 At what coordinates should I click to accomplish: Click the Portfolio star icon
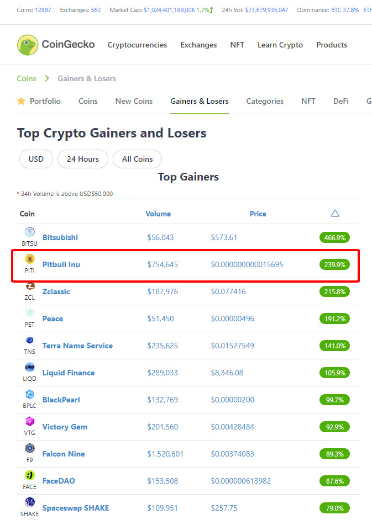(21, 101)
